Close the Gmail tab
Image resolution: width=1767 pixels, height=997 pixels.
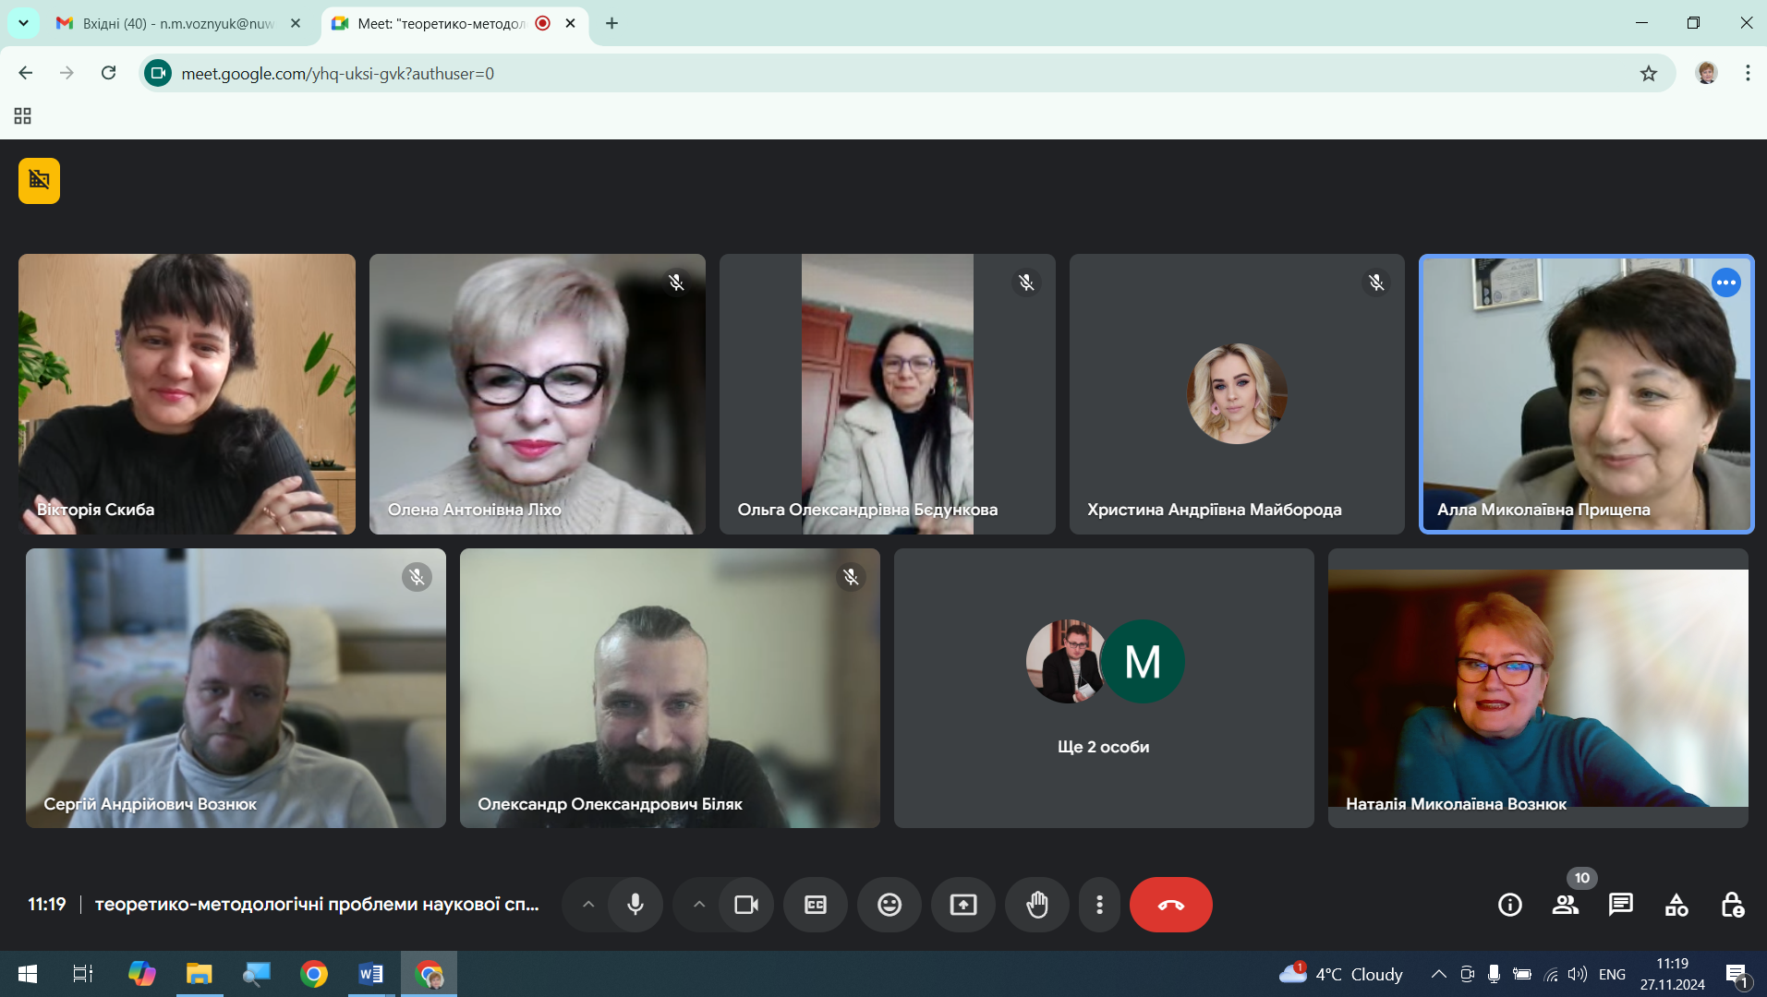(296, 23)
